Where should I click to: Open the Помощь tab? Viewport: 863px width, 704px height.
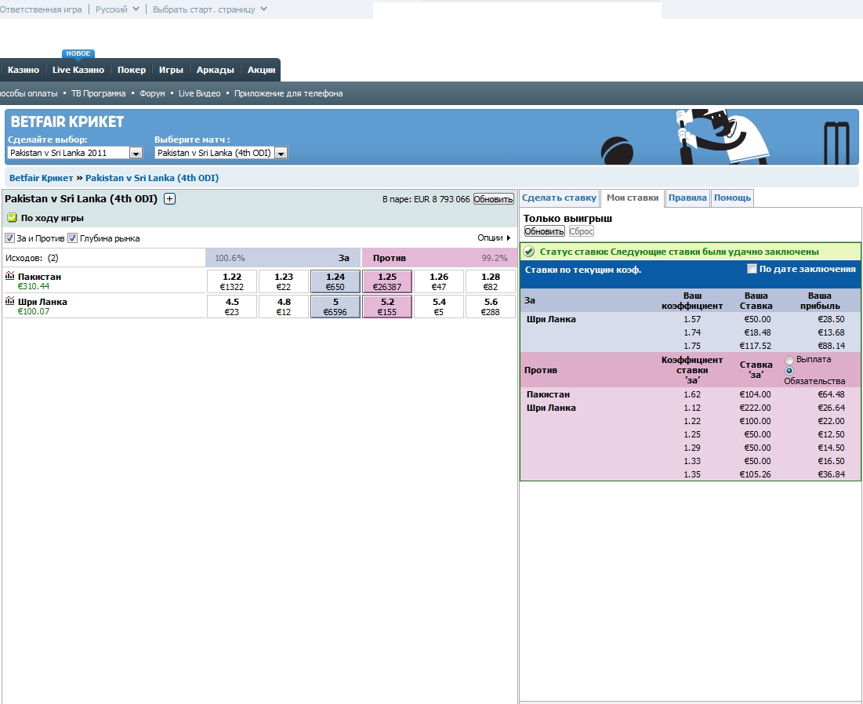pyautogui.click(x=732, y=198)
